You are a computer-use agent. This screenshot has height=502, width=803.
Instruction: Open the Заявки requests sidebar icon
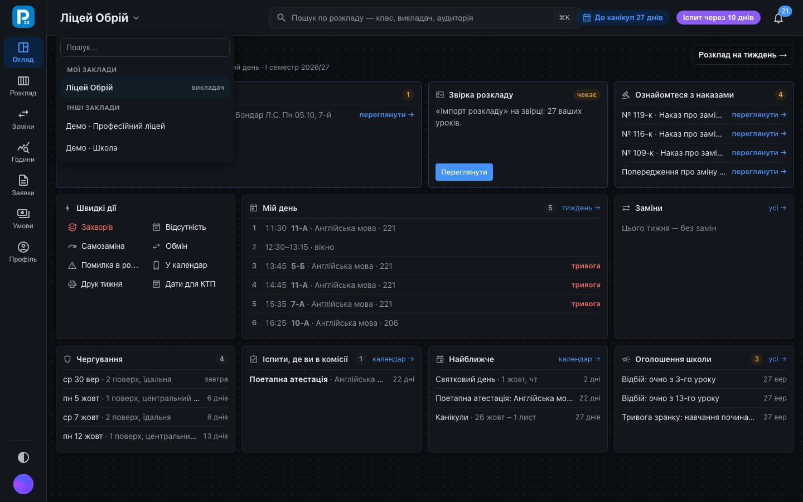[23, 186]
